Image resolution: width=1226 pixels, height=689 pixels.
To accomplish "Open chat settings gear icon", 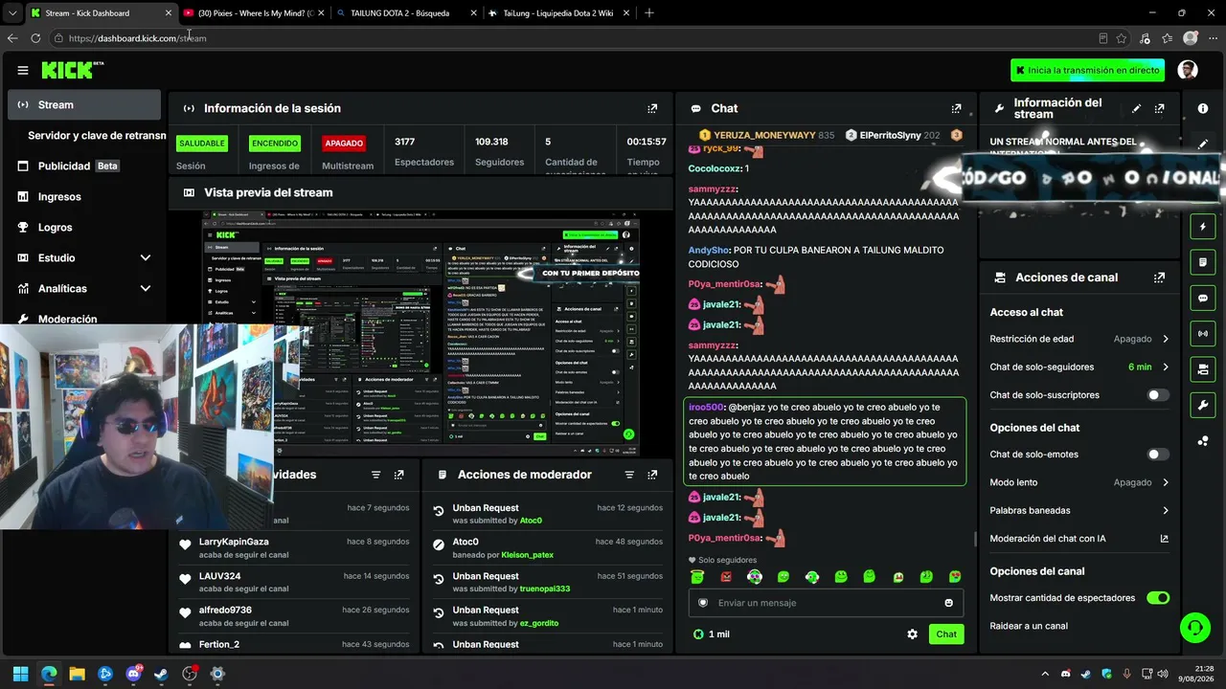I will pyautogui.click(x=912, y=633).
